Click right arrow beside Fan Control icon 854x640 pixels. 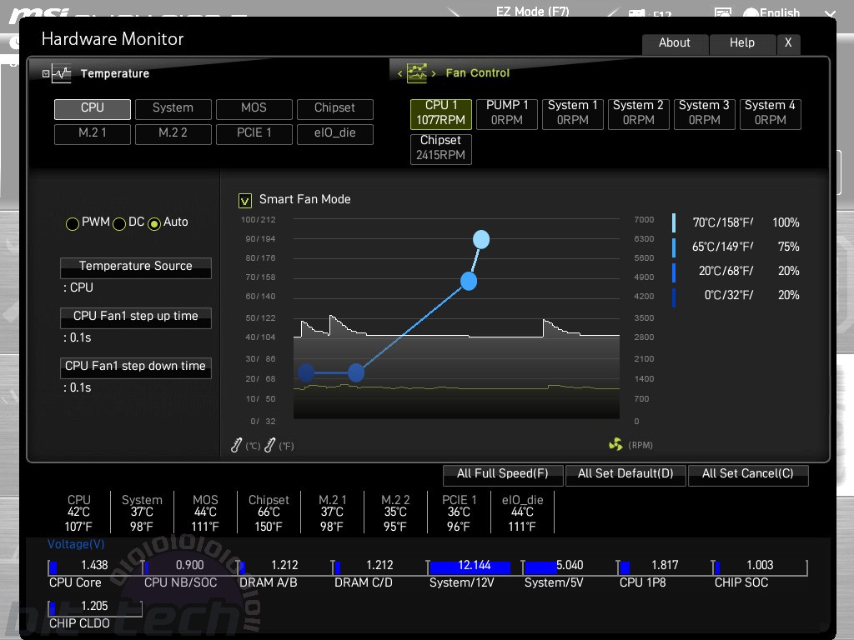tap(434, 73)
